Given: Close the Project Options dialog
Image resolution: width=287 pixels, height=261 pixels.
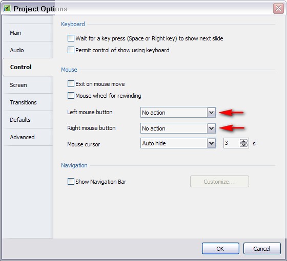Looking at the screenshot, I should point(278,8).
